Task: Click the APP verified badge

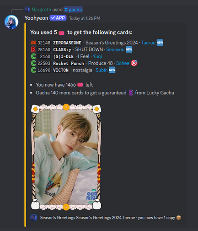Action: 58,18
